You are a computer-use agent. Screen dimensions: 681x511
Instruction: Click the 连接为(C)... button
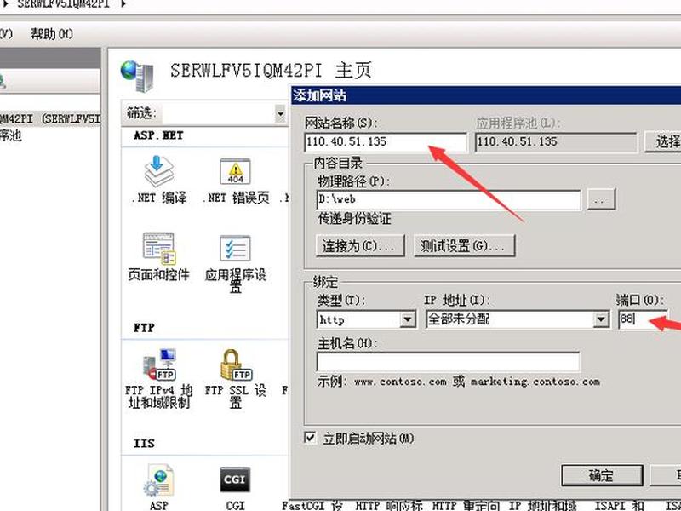360,246
